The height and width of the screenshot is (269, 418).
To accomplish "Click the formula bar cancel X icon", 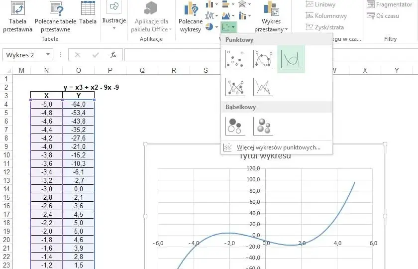I will click(x=78, y=55).
